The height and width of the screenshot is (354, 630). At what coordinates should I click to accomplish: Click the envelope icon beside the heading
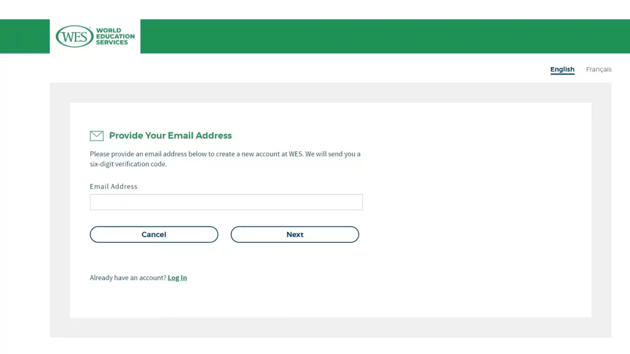97,136
